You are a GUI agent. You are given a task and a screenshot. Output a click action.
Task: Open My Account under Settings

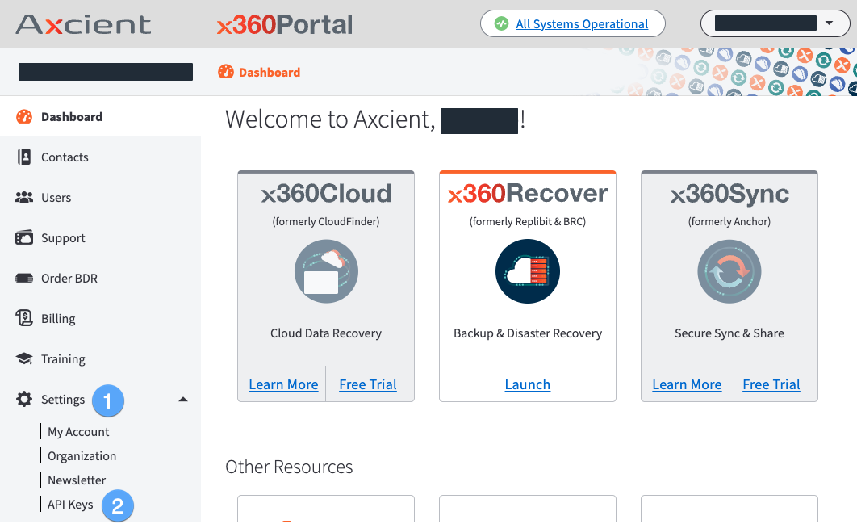click(78, 432)
